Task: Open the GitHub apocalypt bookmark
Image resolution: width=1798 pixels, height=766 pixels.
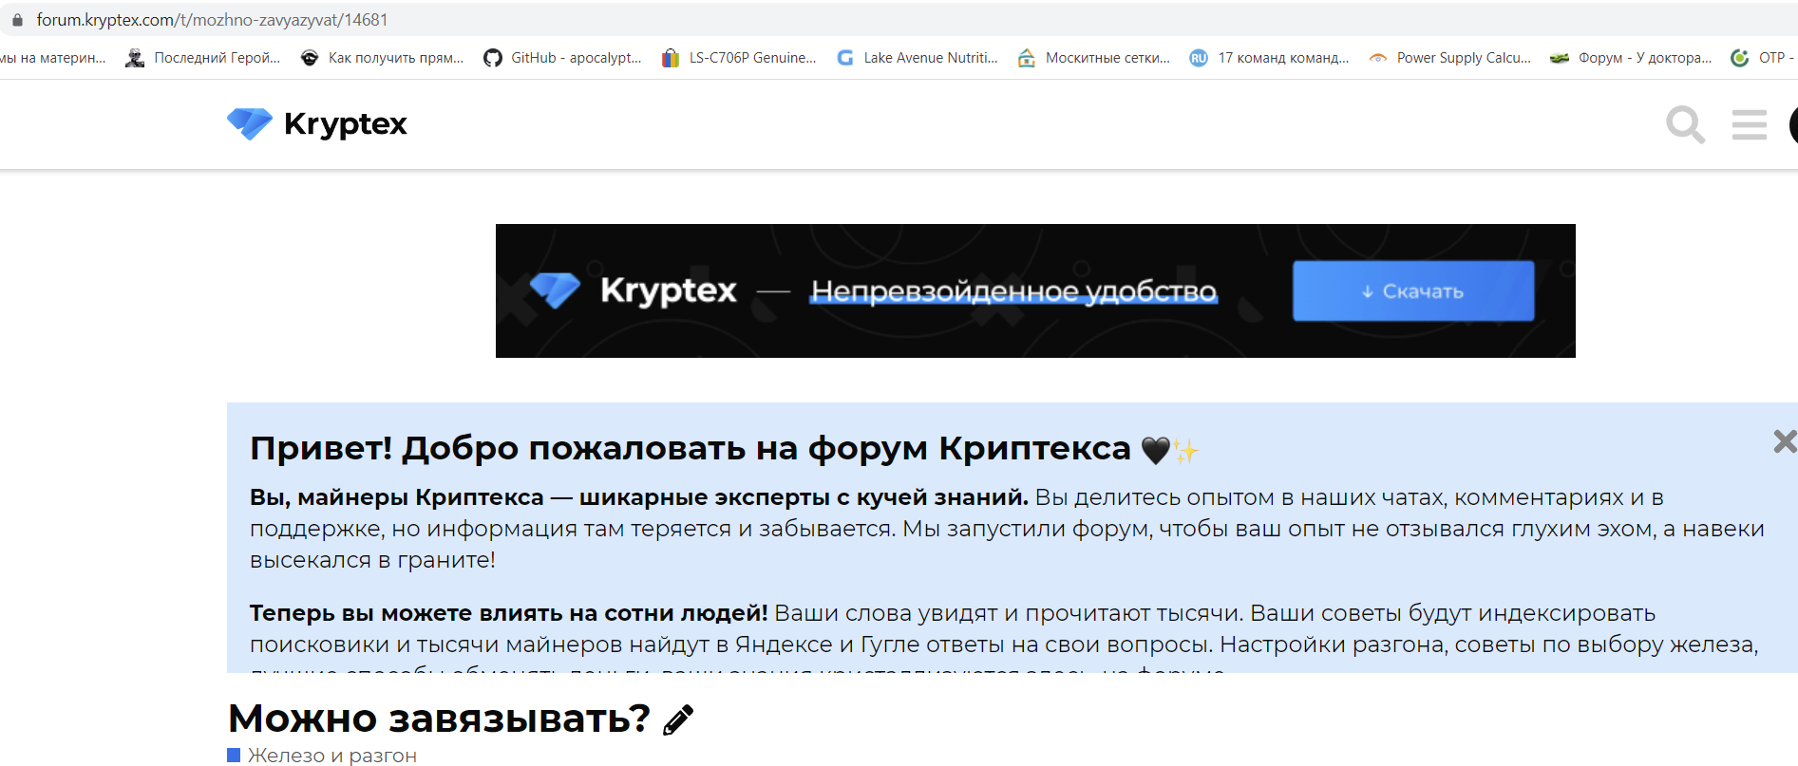Action: point(562,58)
